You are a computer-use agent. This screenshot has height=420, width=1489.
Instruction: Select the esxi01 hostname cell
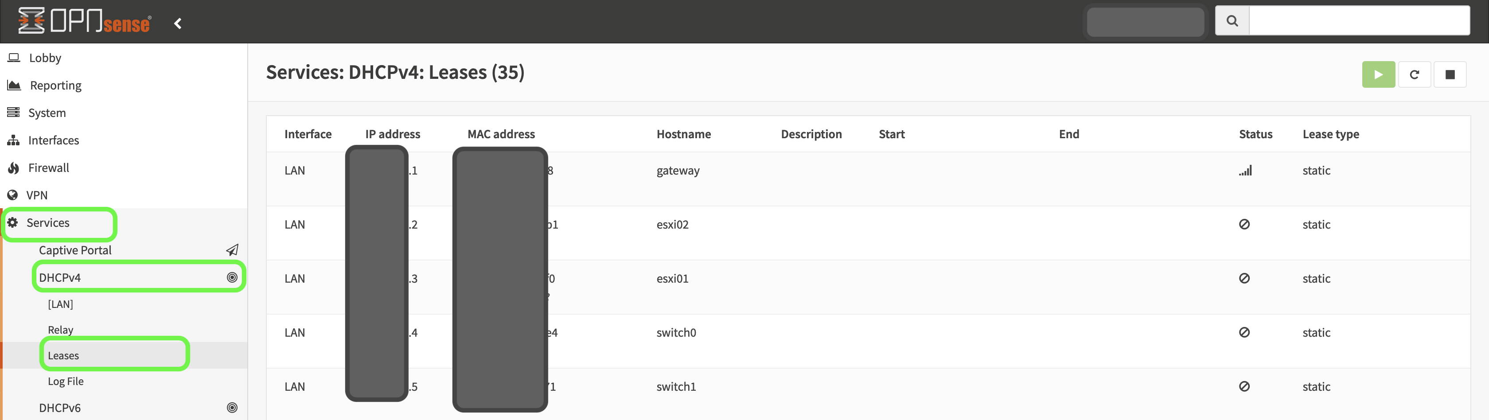pos(672,279)
